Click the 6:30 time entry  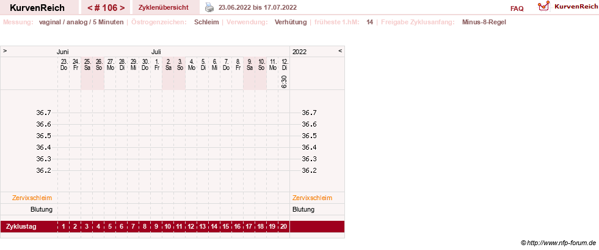(284, 82)
